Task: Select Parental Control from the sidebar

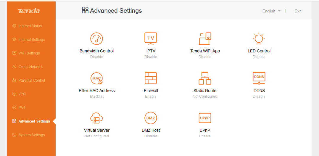Action: [x=32, y=81]
